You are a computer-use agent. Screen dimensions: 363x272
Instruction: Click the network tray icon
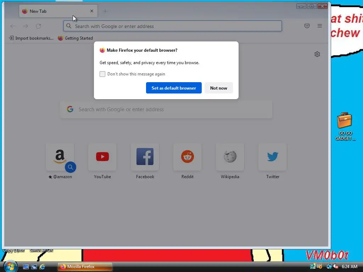point(329,266)
